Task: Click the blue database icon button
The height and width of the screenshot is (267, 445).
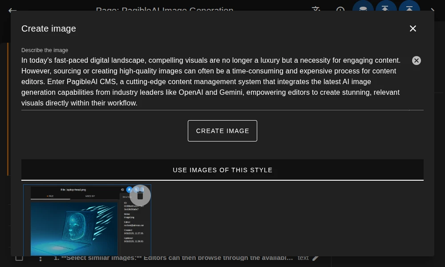Action: pos(363,8)
